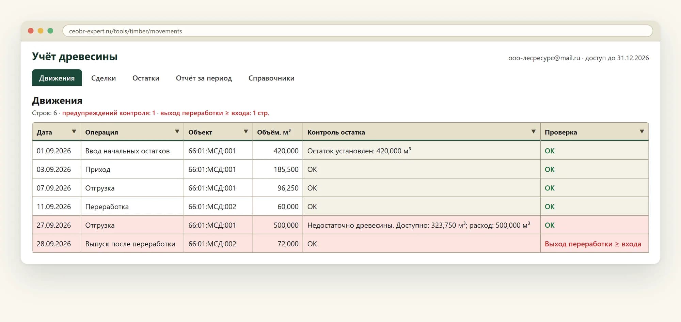Open the Контроль остатка filter arrow

pos(534,132)
